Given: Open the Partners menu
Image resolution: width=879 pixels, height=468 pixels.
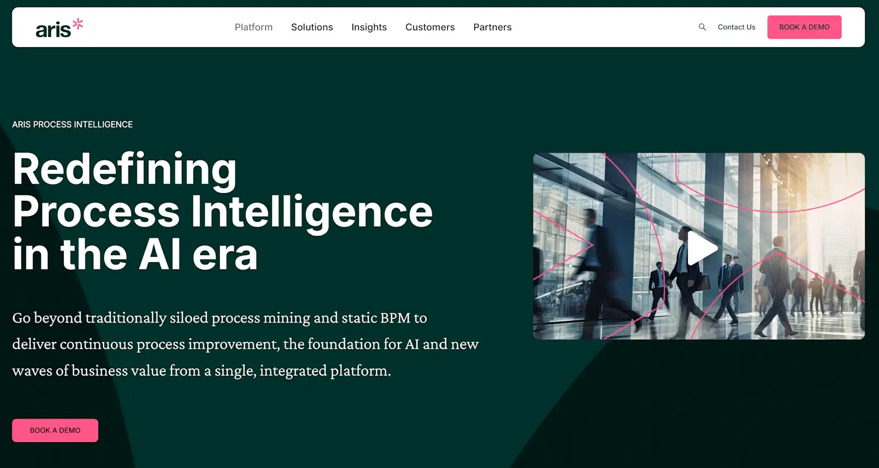Looking at the screenshot, I should pos(492,27).
